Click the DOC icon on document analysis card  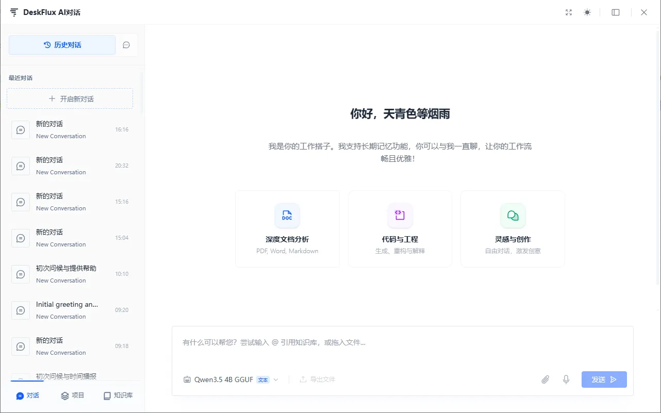(x=287, y=216)
